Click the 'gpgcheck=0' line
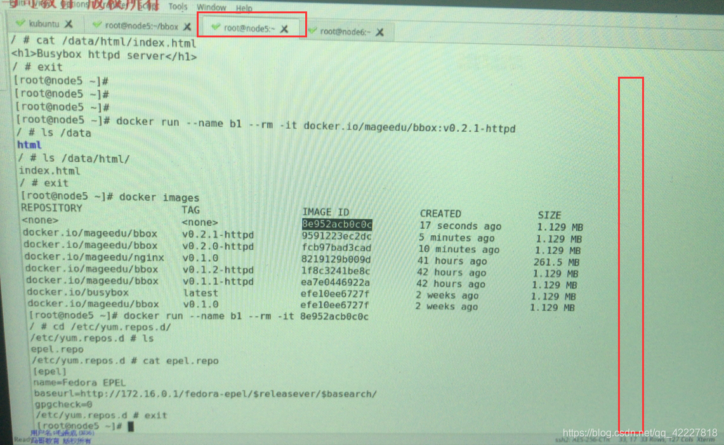 pos(63,404)
